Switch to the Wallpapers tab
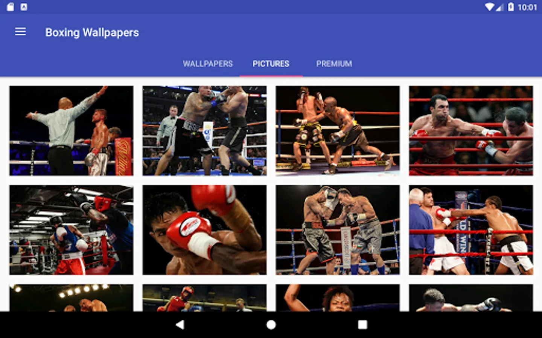Image resolution: width=542 pixels, height=338 pixels. [208, 64]
